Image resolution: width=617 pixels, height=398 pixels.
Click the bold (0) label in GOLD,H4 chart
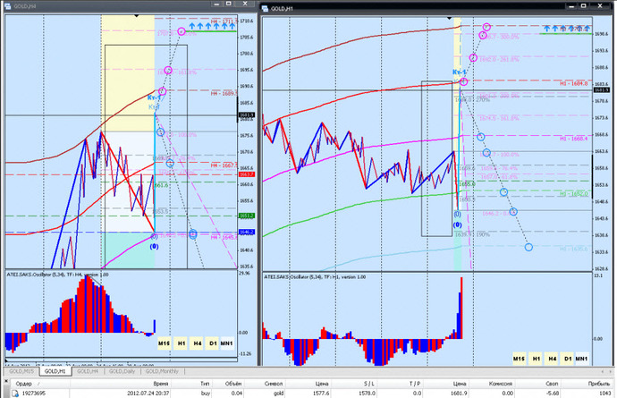pos(154,247)
